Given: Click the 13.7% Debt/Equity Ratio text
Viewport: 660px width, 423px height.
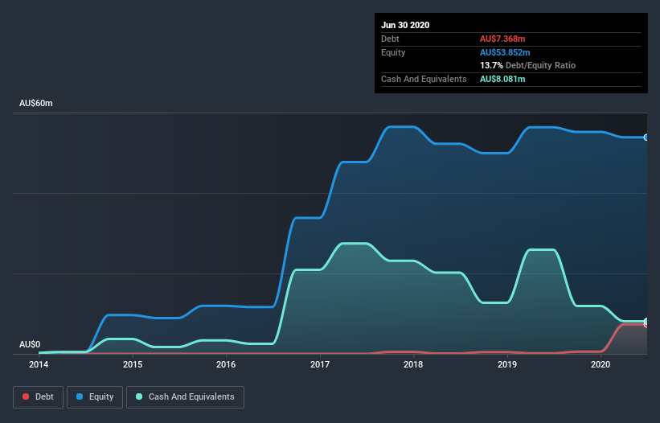Looking at the screenshot, I should point(528,65).
